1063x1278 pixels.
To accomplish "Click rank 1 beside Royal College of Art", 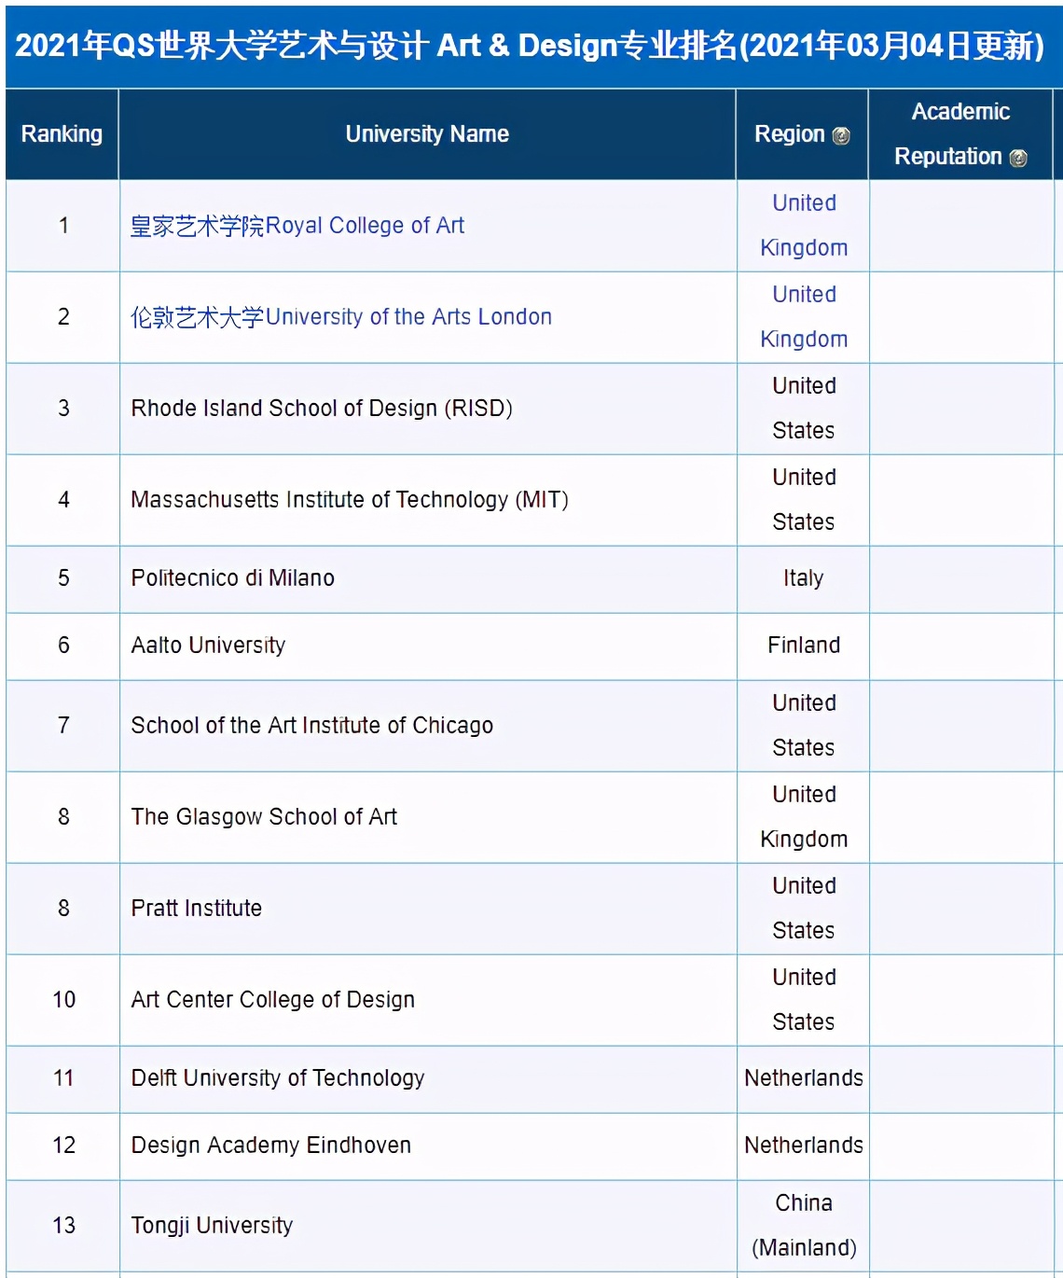I will click(x=63, y=226).
